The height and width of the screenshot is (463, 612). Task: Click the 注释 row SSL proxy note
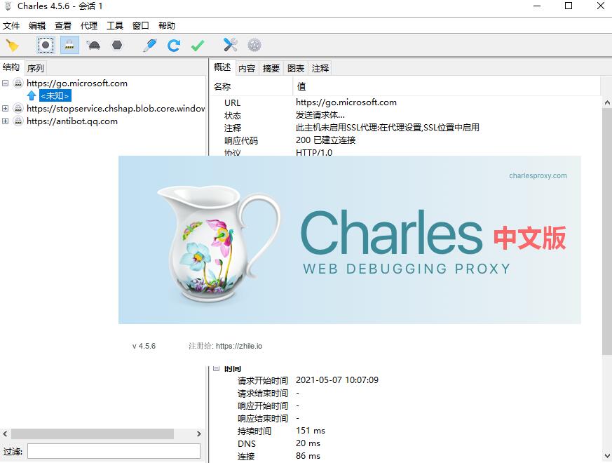click(387, 128)
